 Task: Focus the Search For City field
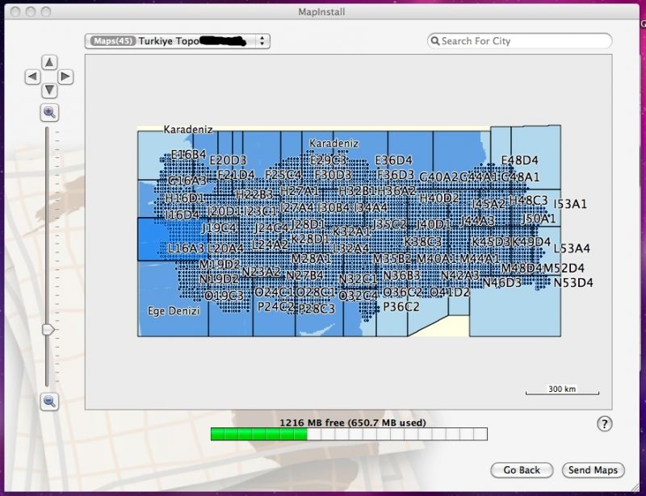[525, 41]
